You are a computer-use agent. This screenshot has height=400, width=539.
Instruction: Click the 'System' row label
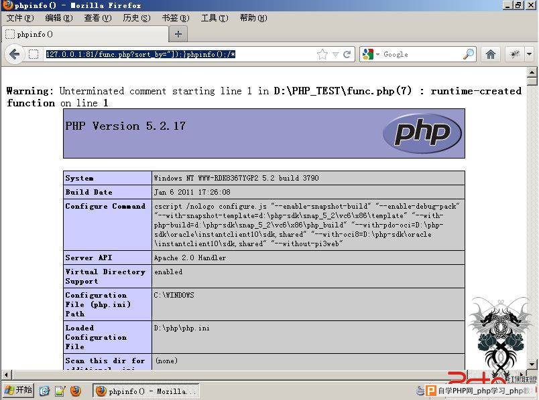79,178
